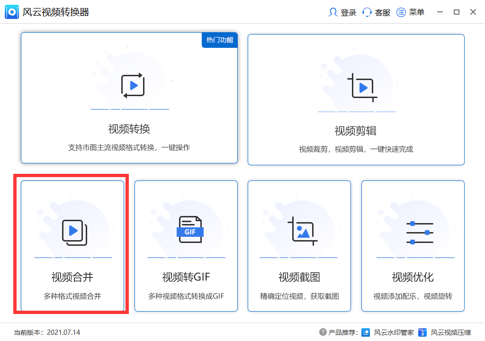
Task: Click the 风云视频转换器 app logo icon
Action: (12, 12)
